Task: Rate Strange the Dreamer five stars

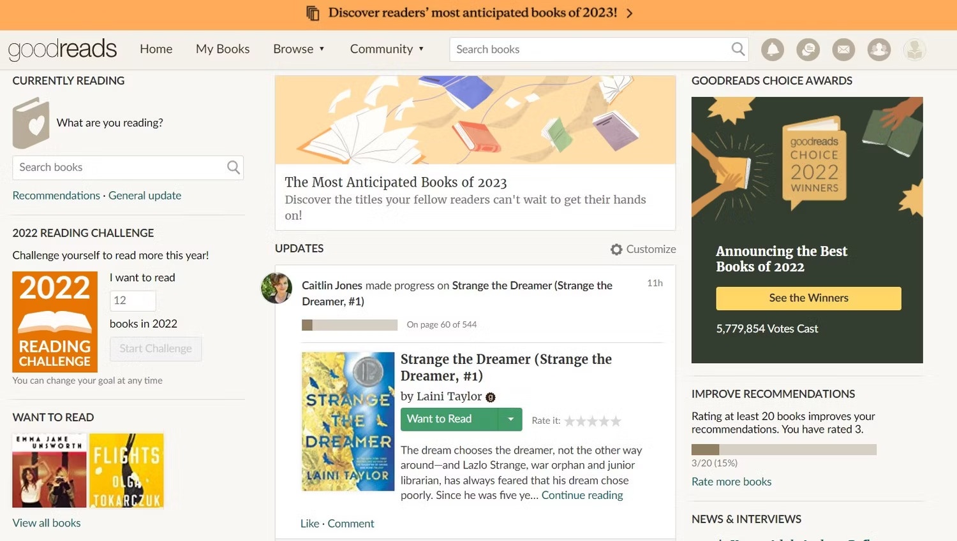Action: click(x=616, y=421)
